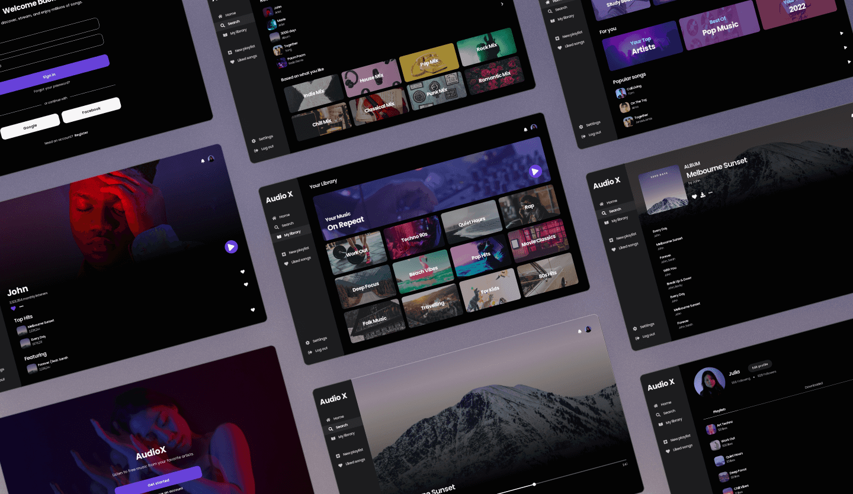Open the Romantic Mix card

pos(495,75)
